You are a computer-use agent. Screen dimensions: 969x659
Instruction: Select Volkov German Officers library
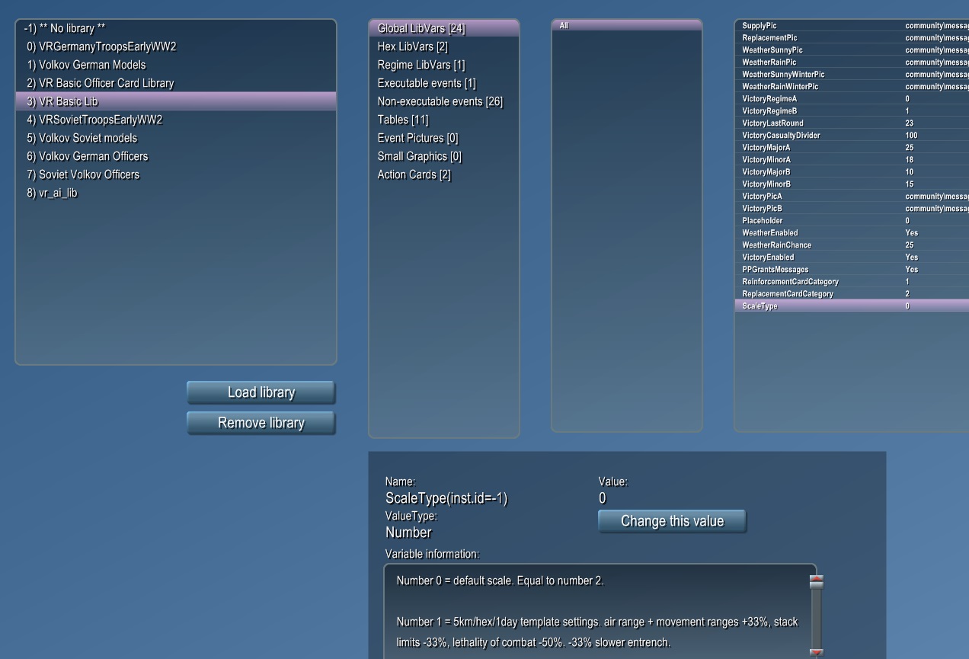click(x=176, y=156)
